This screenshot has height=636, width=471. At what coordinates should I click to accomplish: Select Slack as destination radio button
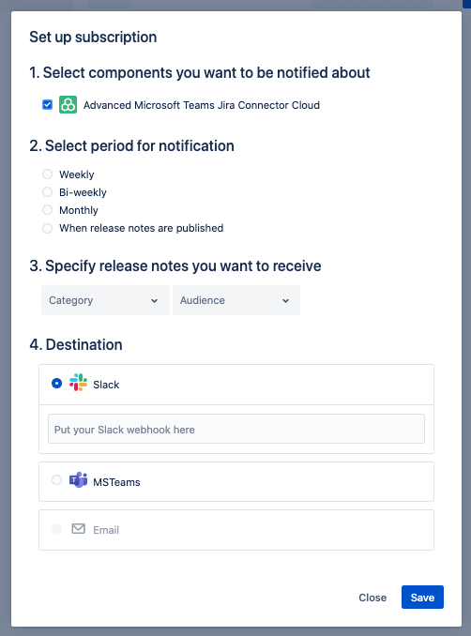tap(57, 383)
